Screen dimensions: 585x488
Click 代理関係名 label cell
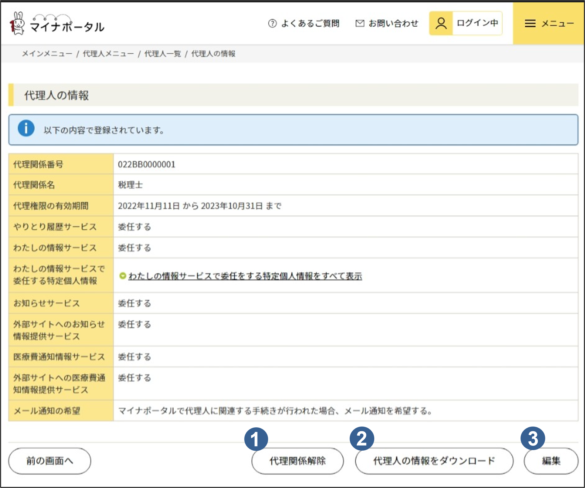click(61, 185)
